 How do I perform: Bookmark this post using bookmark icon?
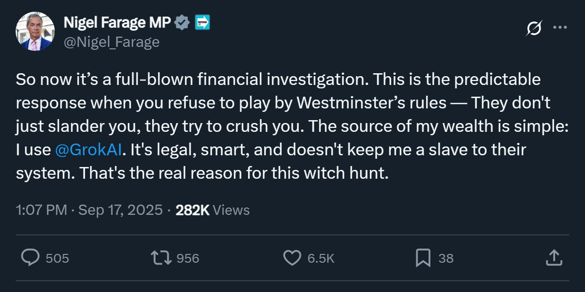pyautogui.click(x=423, y=258)
